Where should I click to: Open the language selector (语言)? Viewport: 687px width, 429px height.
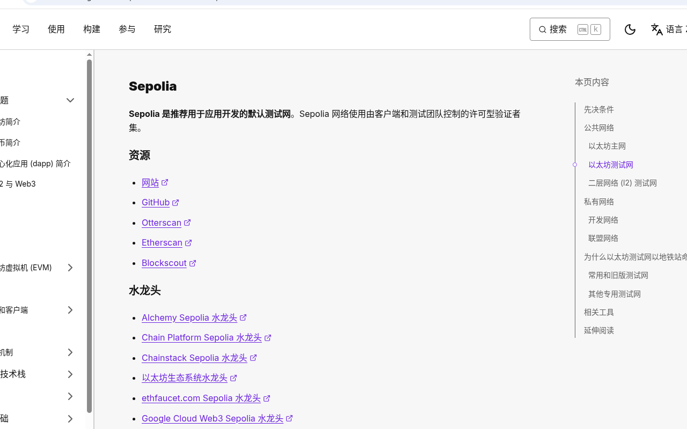pyautogui.click(x=669, y=29)
